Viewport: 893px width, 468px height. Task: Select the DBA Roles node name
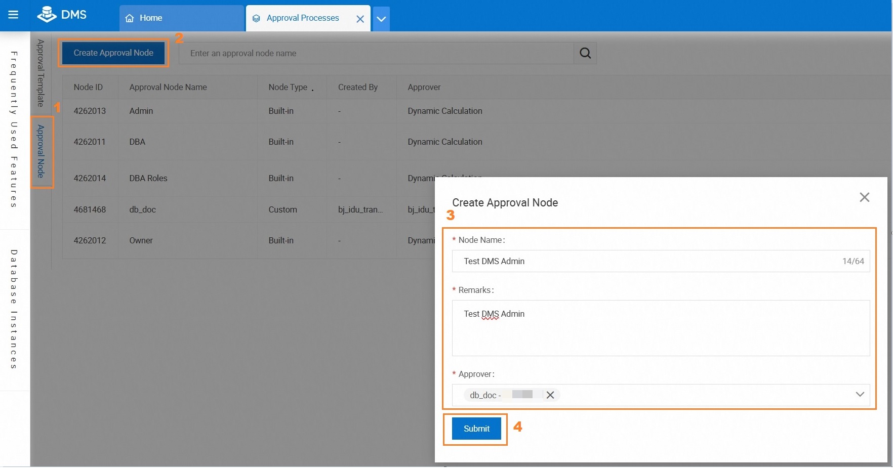click(148, 178)
